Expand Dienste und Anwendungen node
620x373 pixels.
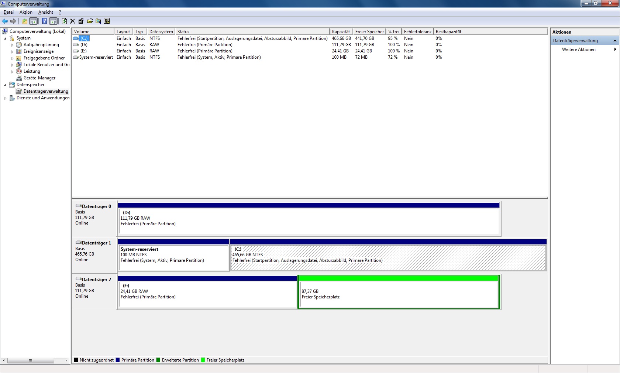(x=5, y=98)
